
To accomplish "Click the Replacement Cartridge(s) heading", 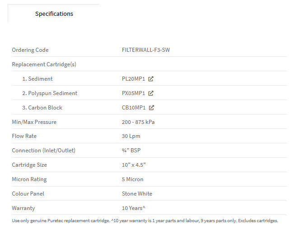I will (x=44, y=64).
